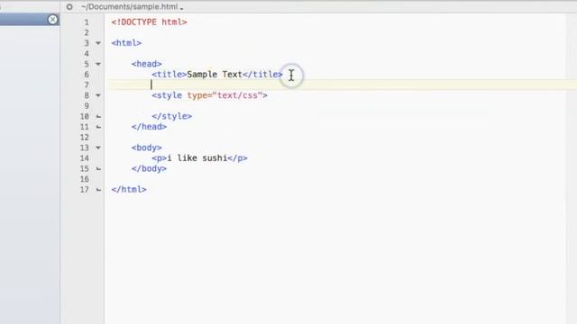Viewport: 577px width, 324px height.
Task: Click the closing </p> tag
Action: coord(237,158)
